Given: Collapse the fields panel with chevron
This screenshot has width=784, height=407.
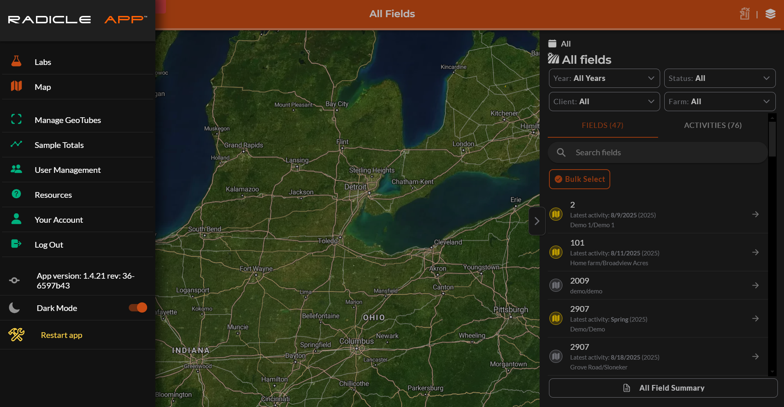Looking at the screenshot, I should coord(537,221).
